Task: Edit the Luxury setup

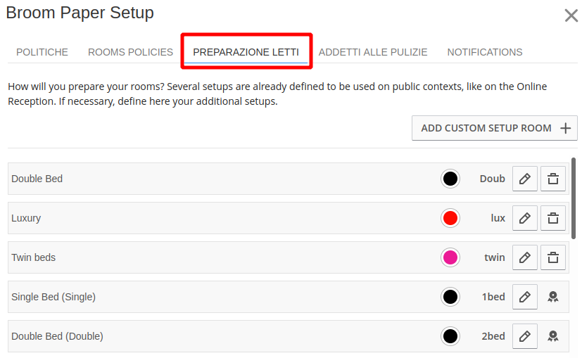Action: [x=524, y=218]
